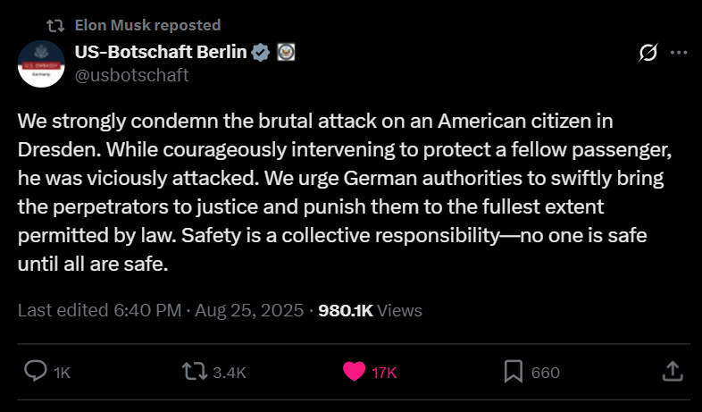Click the 1K reply count
Viewport: 702px width, 412px height.
click(63, 372)
